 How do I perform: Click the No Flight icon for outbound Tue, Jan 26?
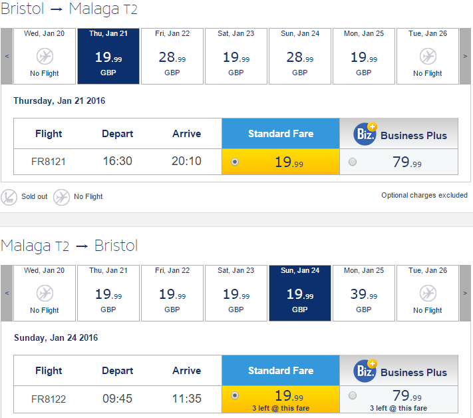click(428, 56)
